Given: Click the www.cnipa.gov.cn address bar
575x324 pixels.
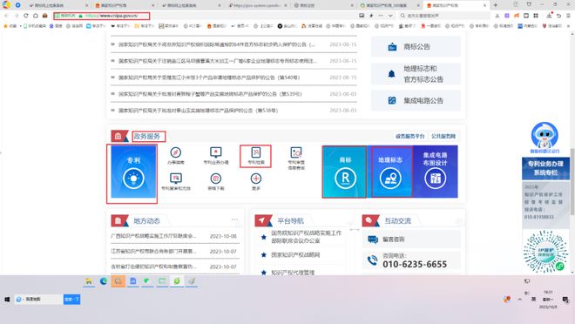Looking at the screenshot, I should coord(102,16).
